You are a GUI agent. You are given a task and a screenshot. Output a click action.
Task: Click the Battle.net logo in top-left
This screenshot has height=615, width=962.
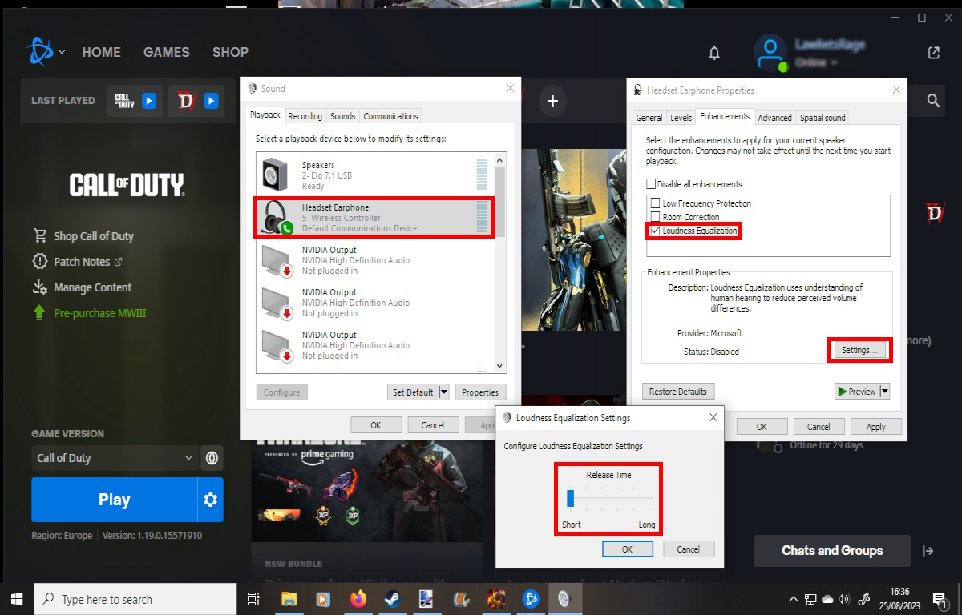[x=38, y=51]
